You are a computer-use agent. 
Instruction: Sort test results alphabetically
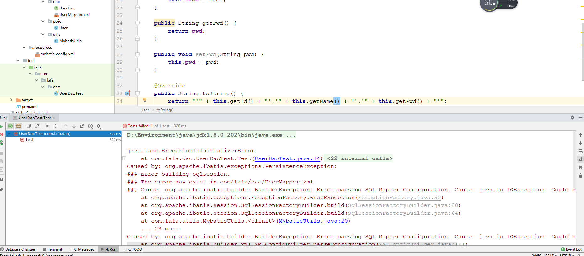pyautogui.click(x=29, y=126)
